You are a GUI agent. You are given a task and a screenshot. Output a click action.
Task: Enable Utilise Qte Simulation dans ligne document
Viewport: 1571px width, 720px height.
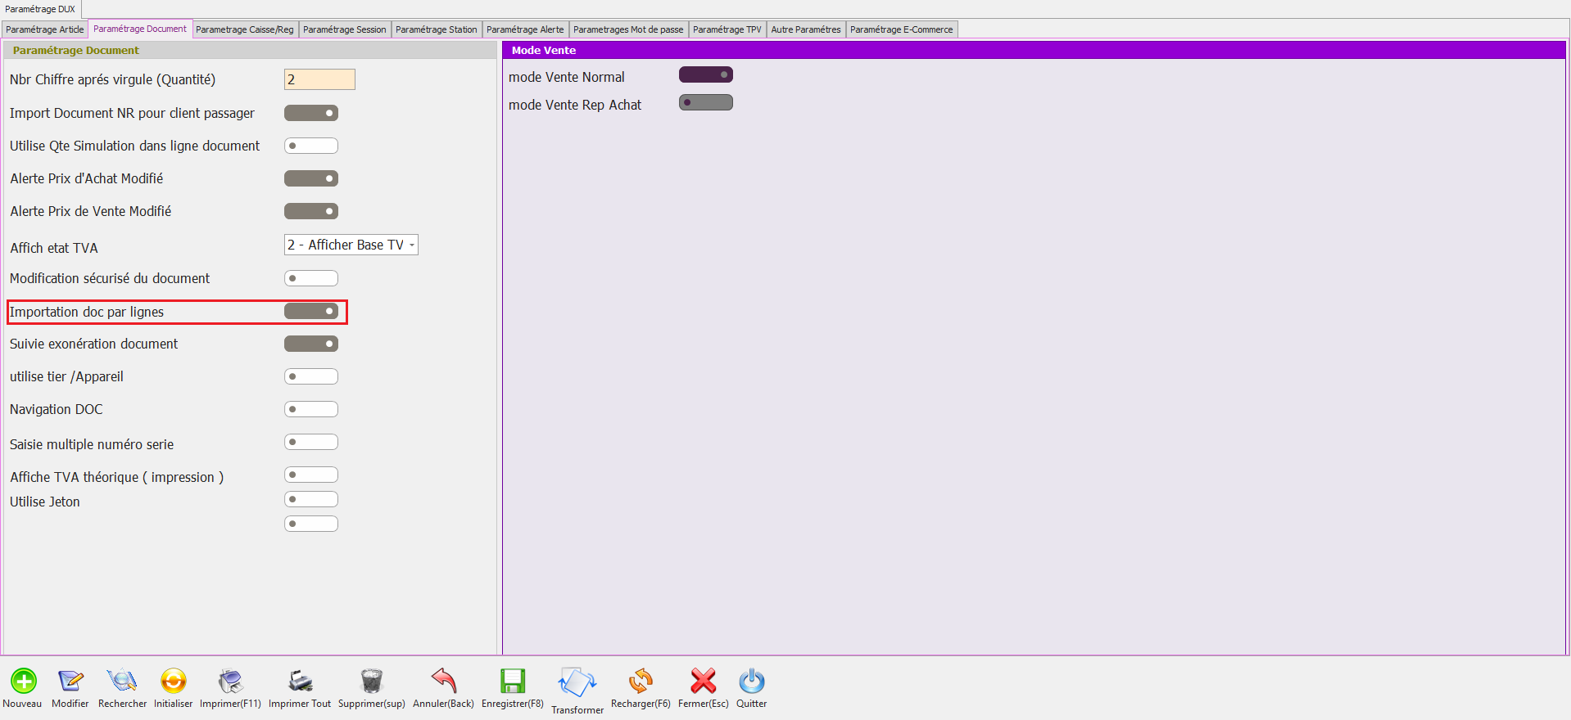[311, 146]
